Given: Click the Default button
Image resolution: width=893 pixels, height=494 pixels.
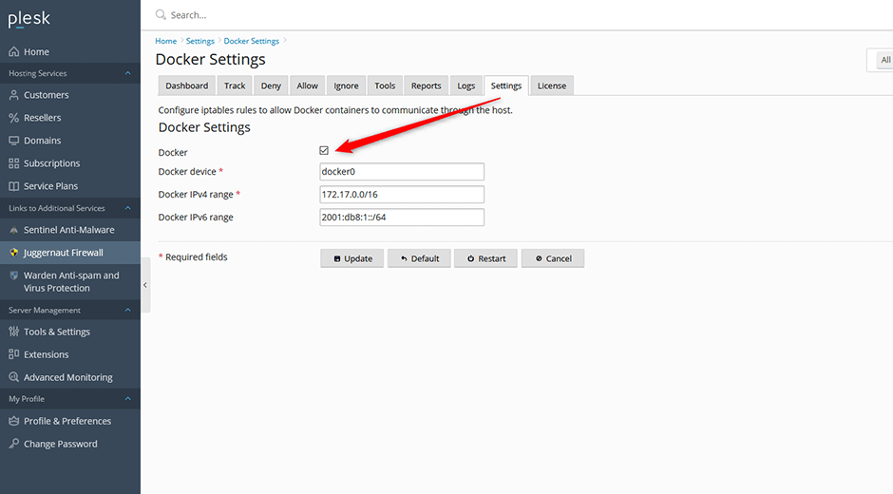Looking at the screenshot, I should (x=419, y=258).
